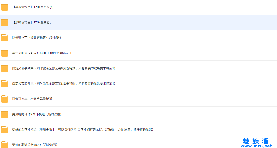Select 自定义套装效果 folder name ending with 降至1
This screenshot has height=148, width=277.
point(64,84)
